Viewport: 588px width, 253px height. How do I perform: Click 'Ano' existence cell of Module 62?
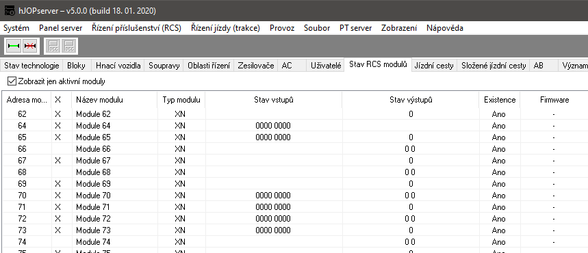tap(499, 114)
